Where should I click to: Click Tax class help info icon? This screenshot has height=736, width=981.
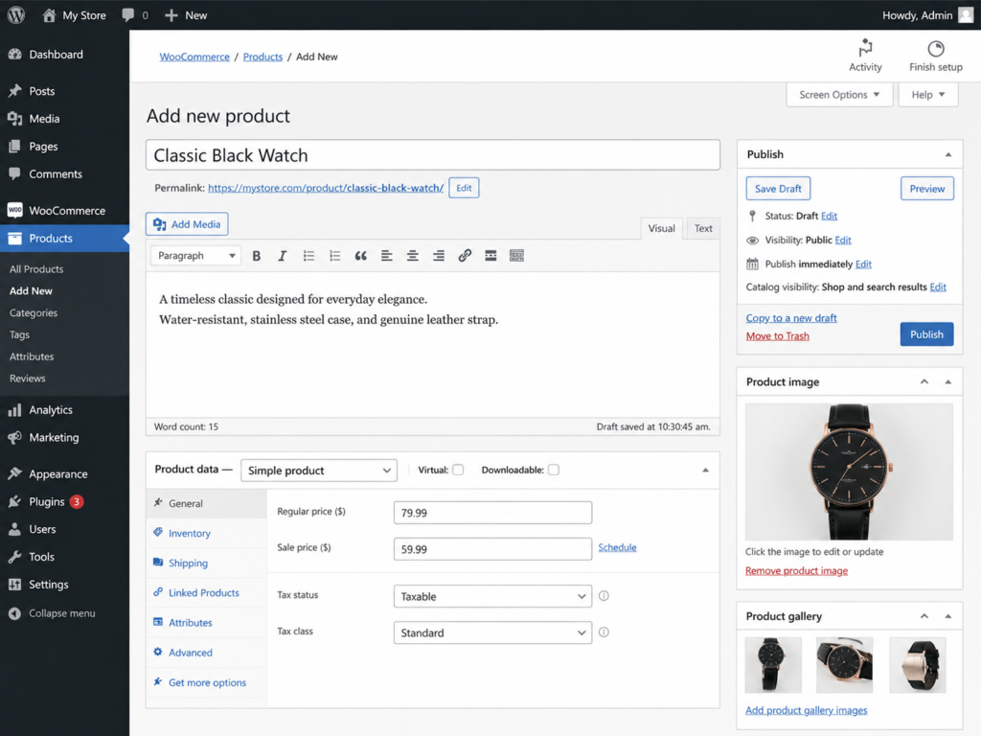click(x=604, y=632)
